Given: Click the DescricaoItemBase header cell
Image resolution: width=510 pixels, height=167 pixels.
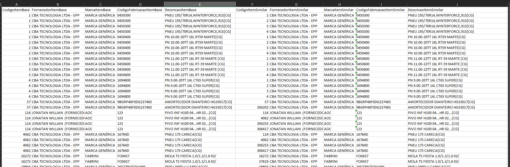Looking at the screenshot, I should click(x=200, y=10).
